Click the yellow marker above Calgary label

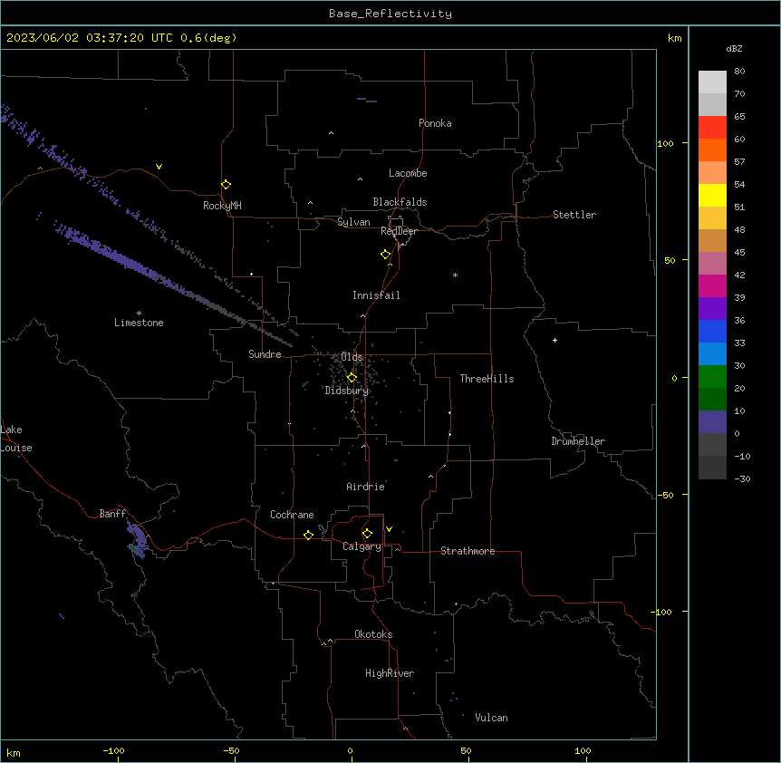[367, 534]
